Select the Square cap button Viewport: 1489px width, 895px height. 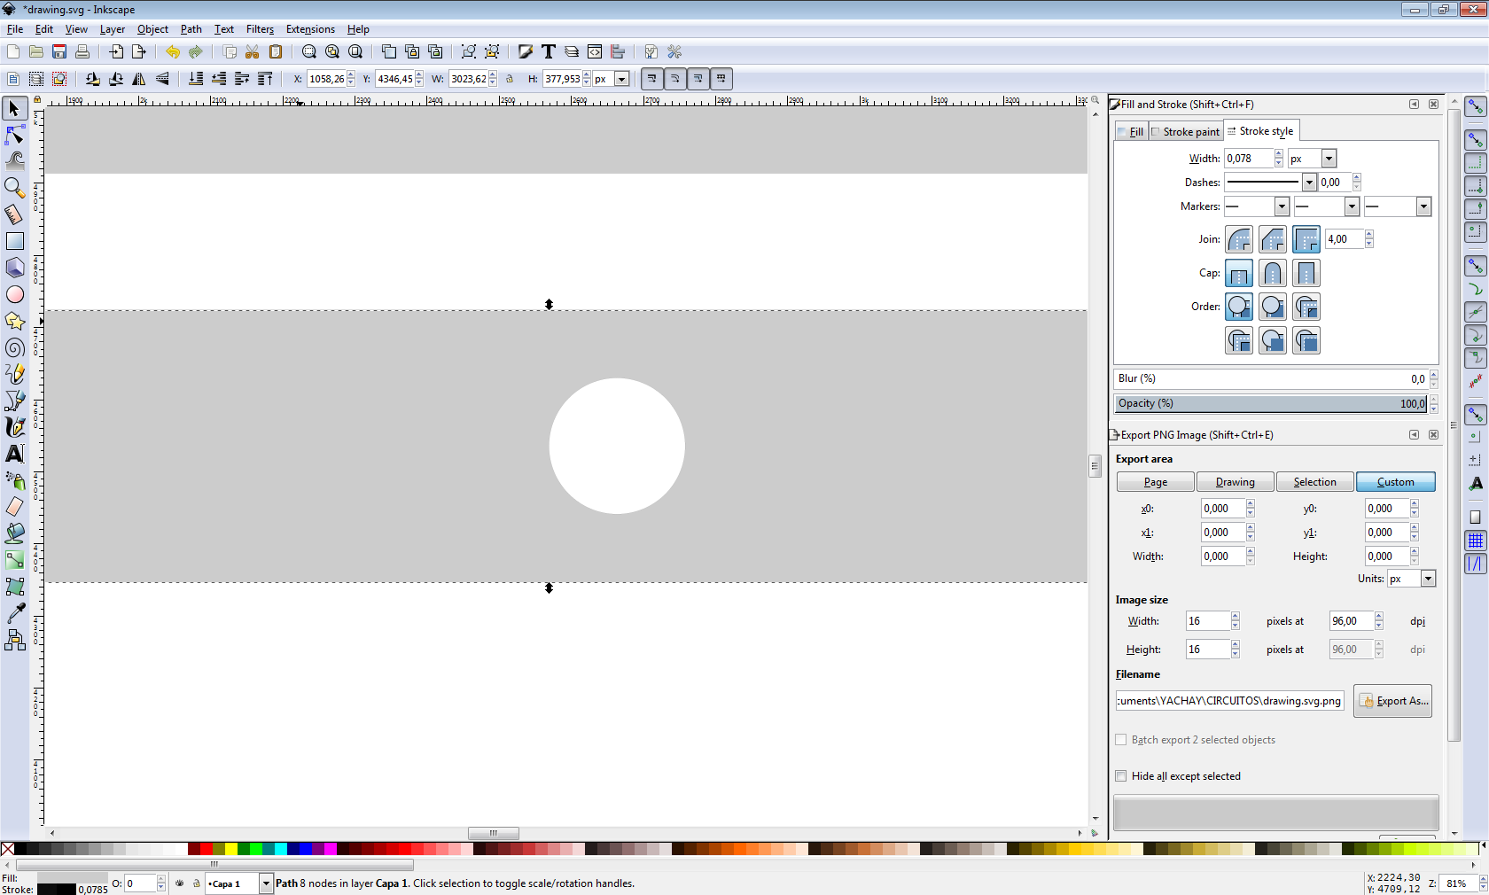[x=1306, y=273]
